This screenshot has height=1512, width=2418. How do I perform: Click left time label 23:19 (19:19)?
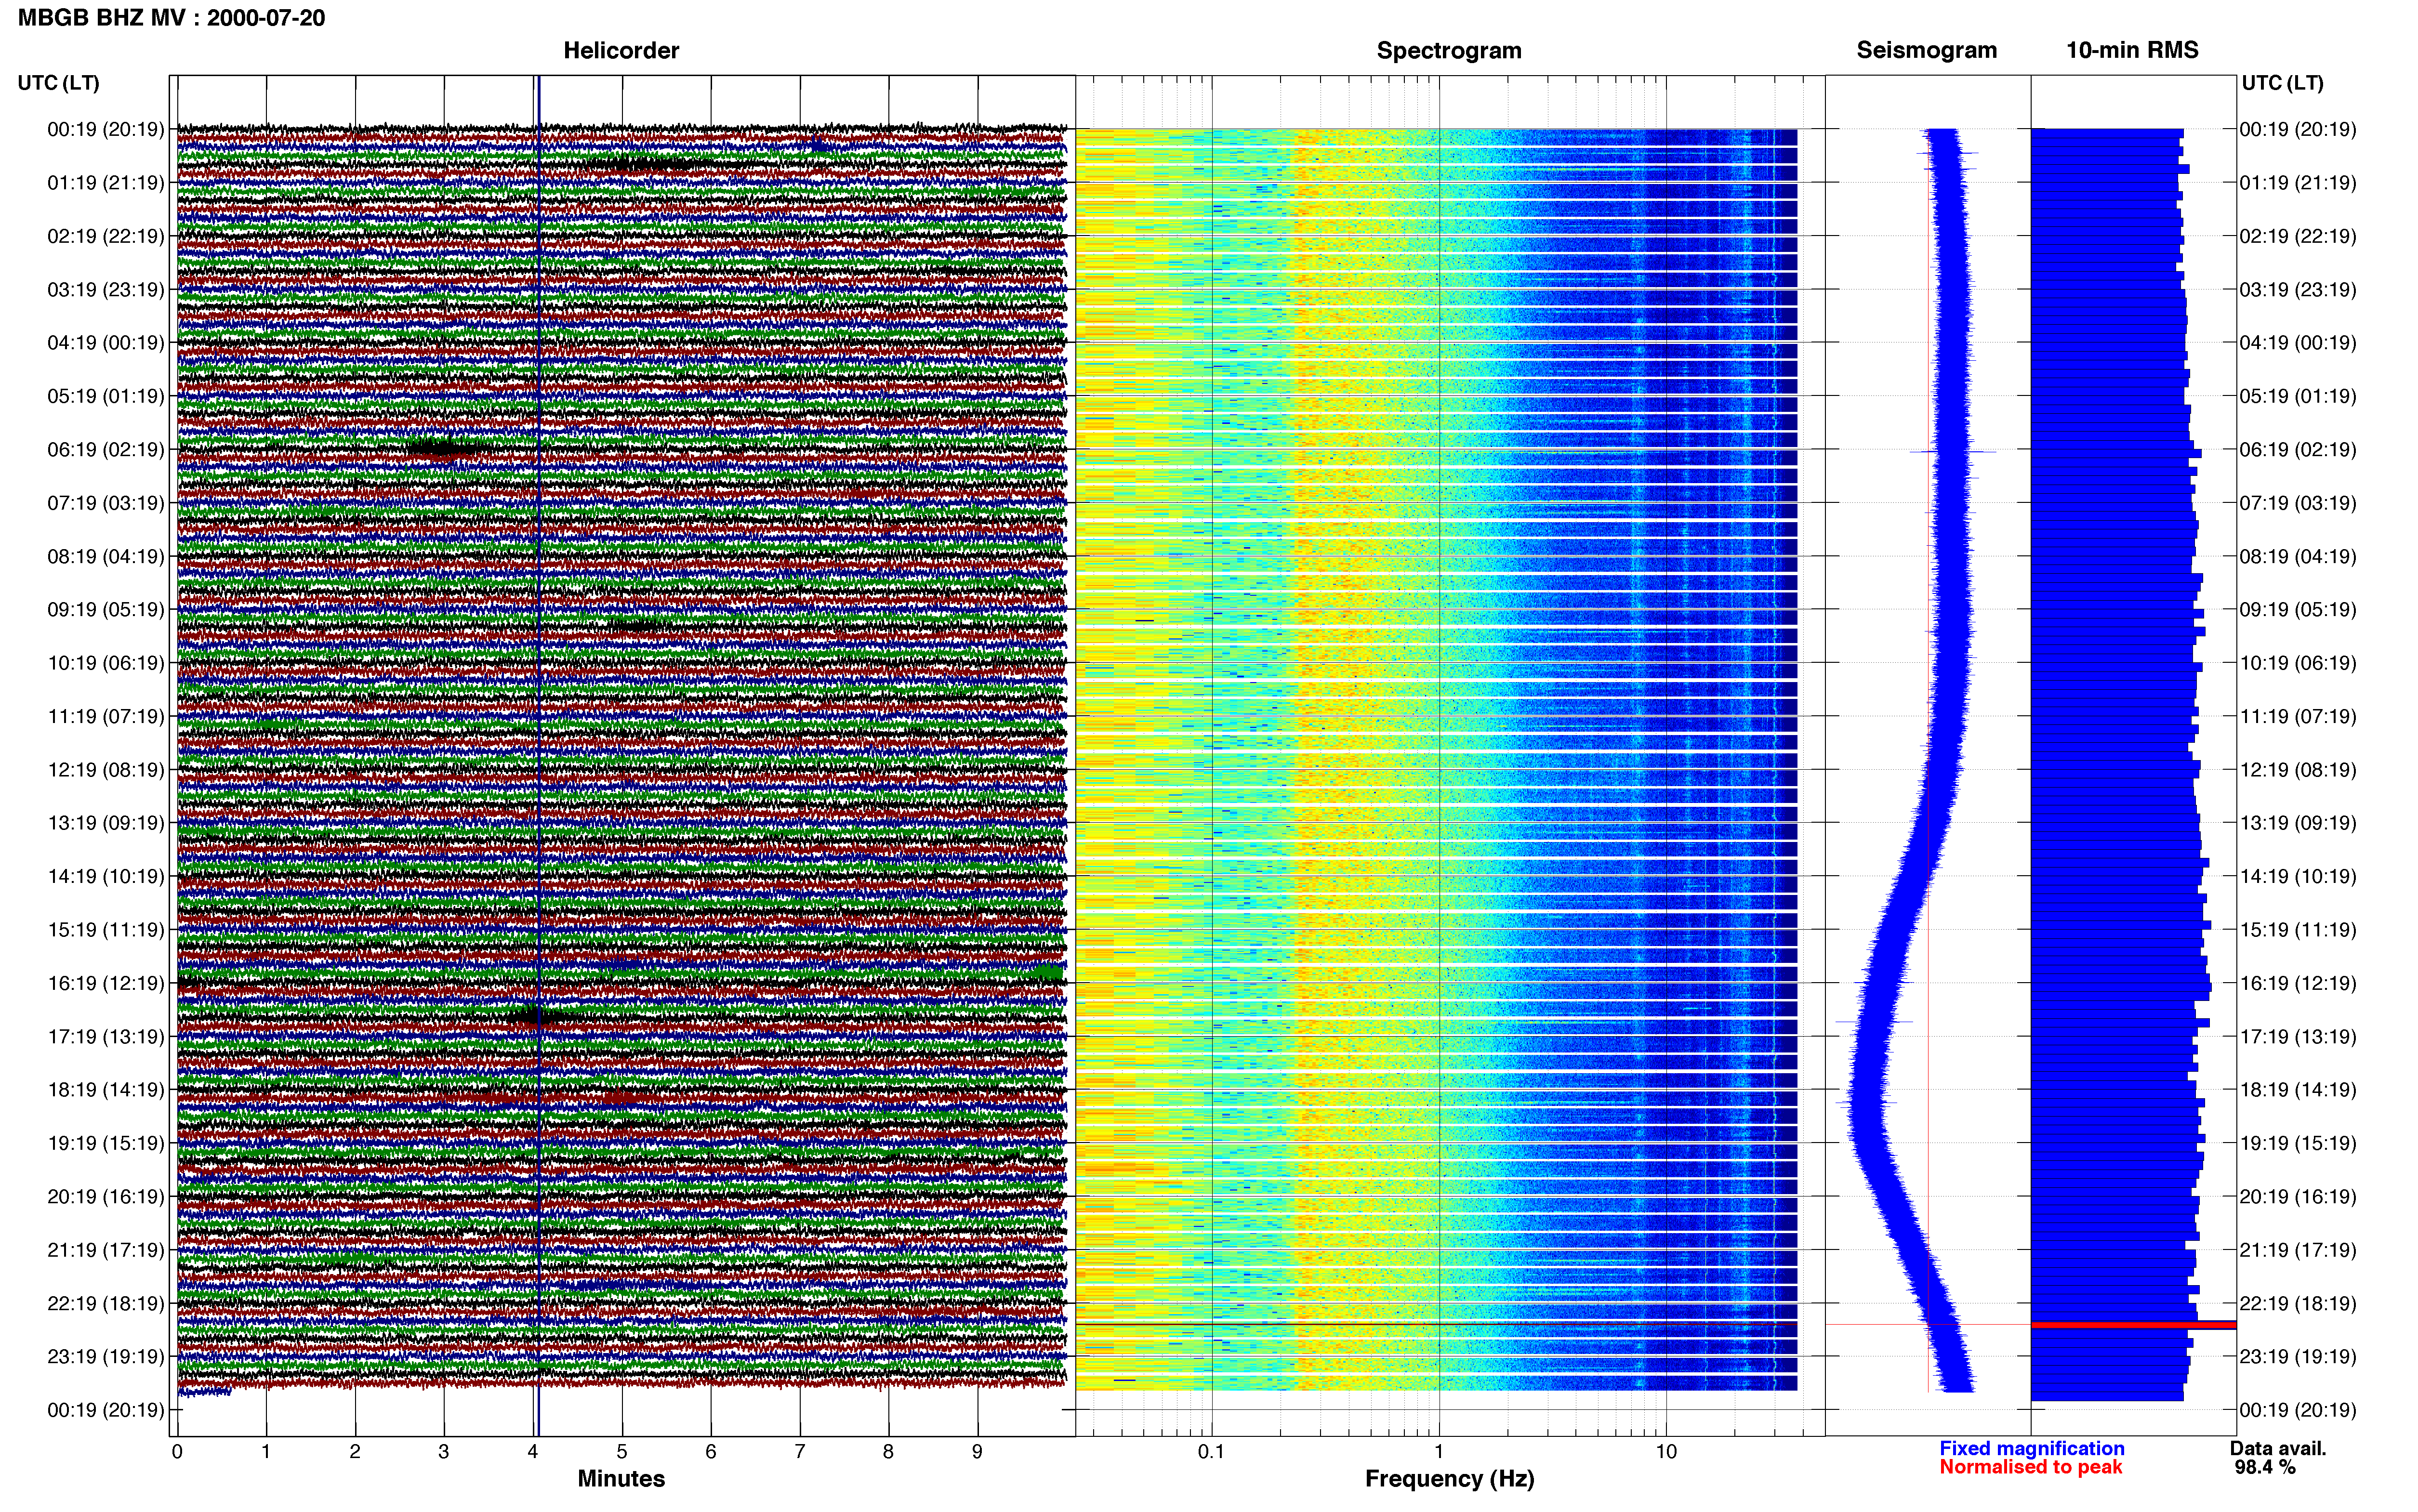tap(105, 1357)
